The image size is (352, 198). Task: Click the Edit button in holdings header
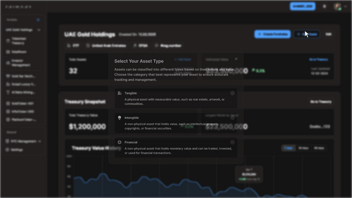[328, 34]
